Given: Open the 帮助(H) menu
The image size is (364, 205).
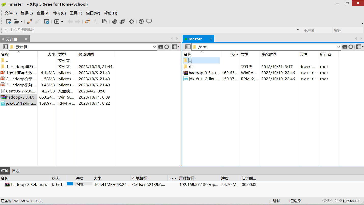Looking at the screenshot, I should tap(111, 13).
